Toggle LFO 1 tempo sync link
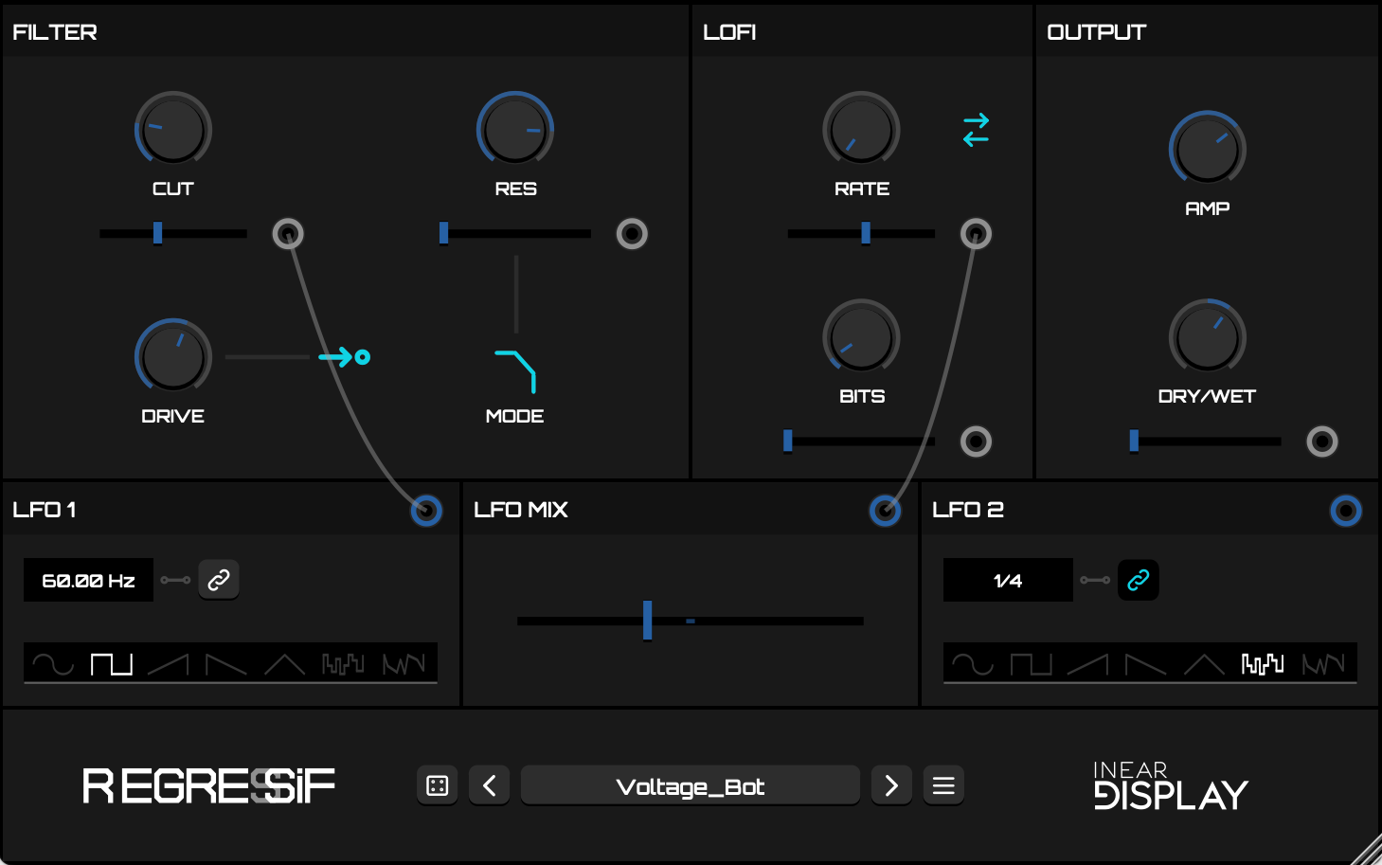The width and height of the screenshot is (1382, 865). click(x=219, y=580)
